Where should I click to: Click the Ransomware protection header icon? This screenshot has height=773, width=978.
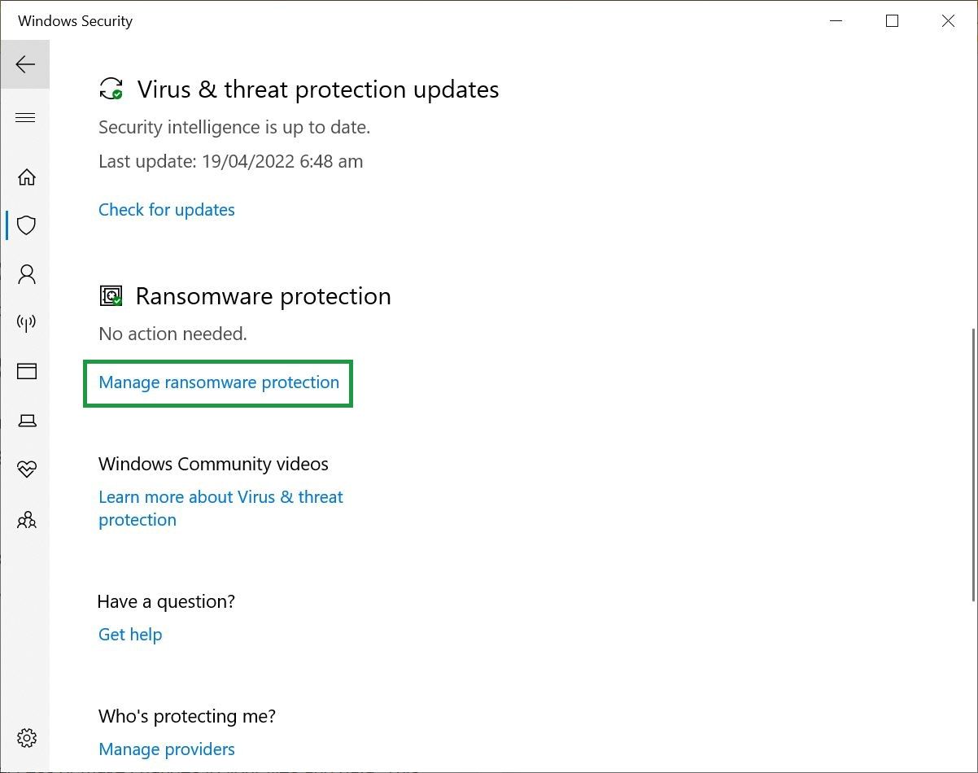point(111,296)
